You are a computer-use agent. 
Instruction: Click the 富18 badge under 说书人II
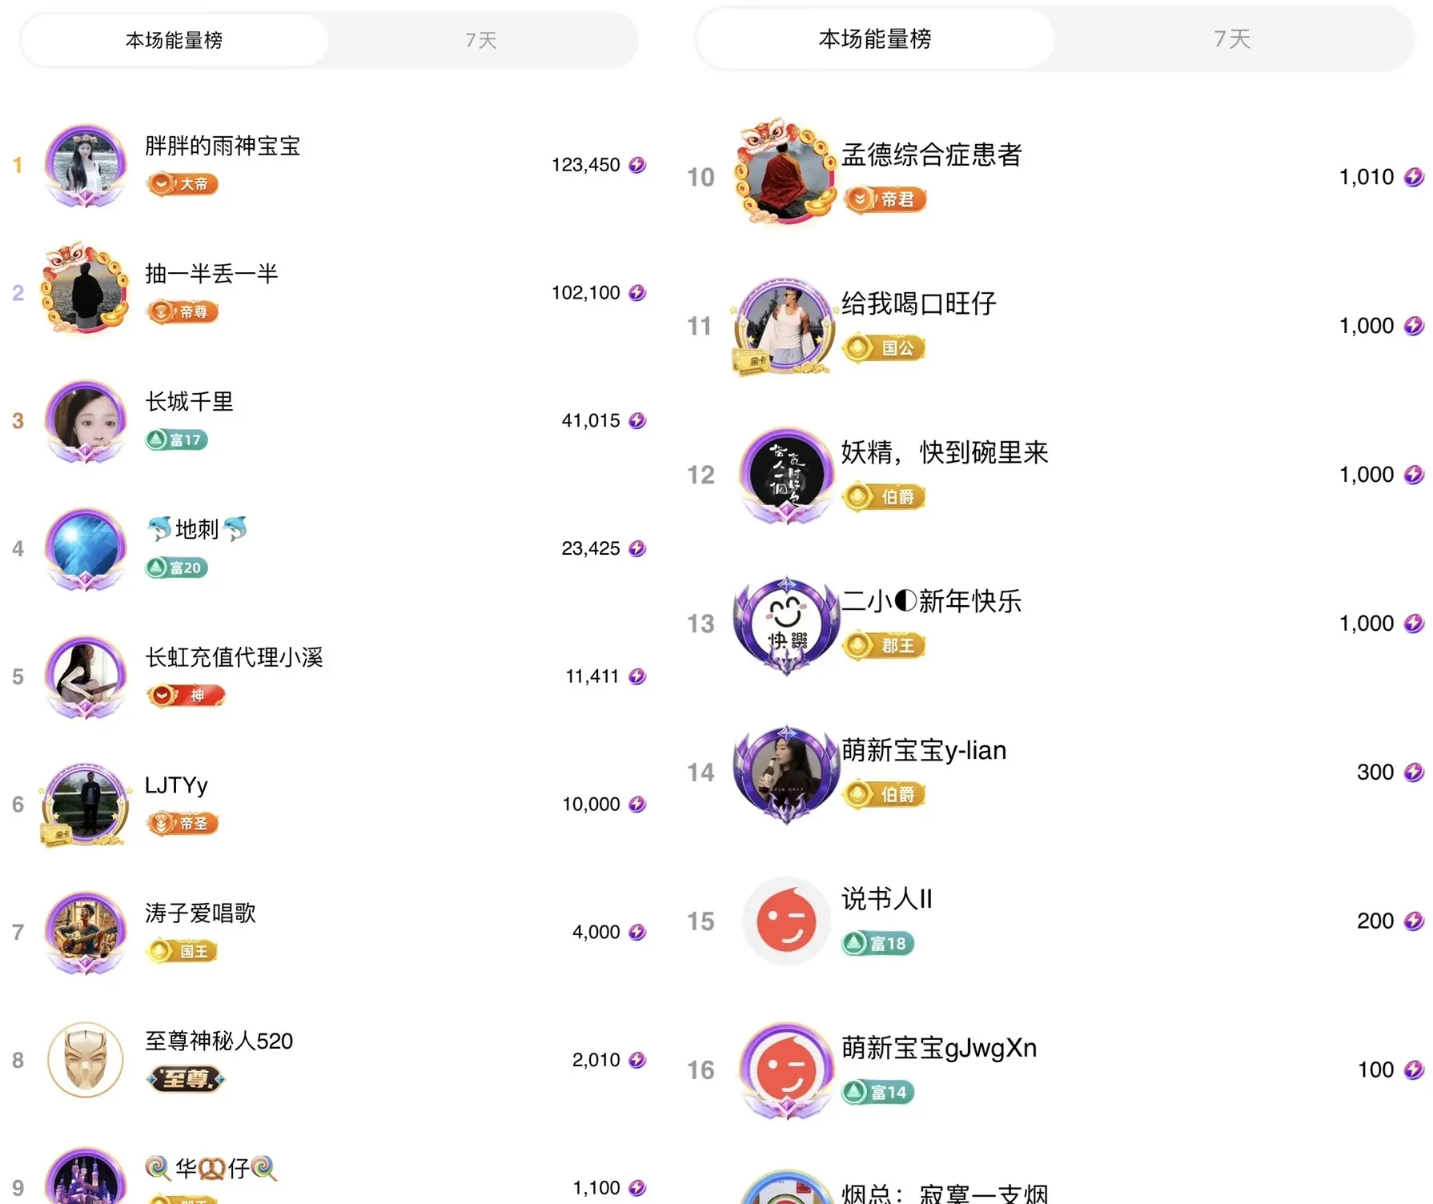877,944
